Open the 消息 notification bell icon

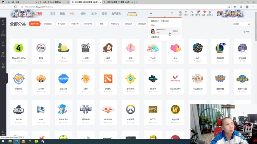point(204,13)
